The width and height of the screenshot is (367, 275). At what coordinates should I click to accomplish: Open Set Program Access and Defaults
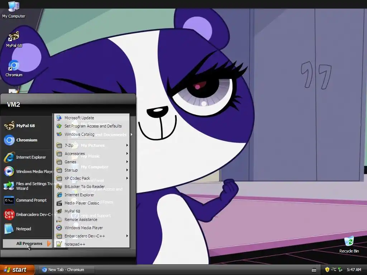92,126
